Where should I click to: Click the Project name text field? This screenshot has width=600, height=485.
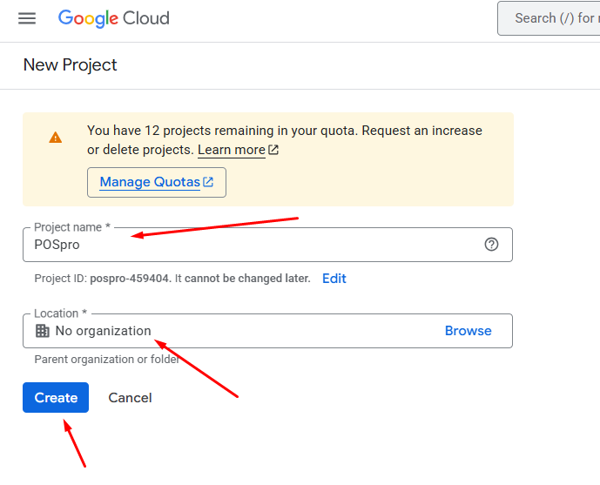(253, 245)
